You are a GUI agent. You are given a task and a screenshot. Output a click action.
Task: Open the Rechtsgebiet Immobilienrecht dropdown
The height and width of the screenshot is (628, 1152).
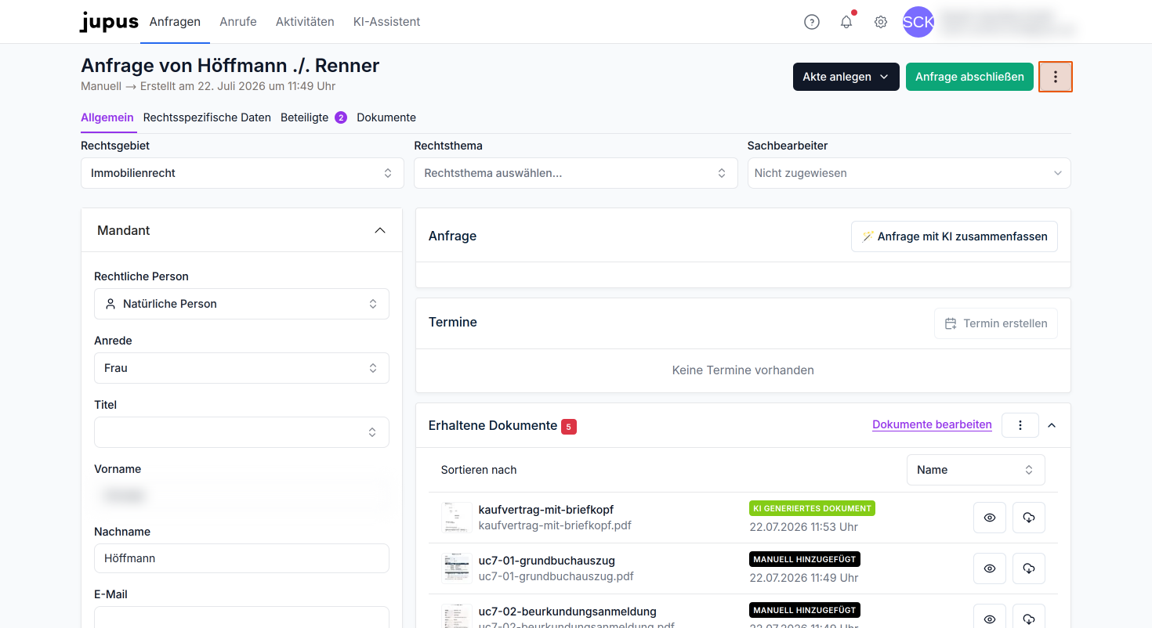[242, 173]
